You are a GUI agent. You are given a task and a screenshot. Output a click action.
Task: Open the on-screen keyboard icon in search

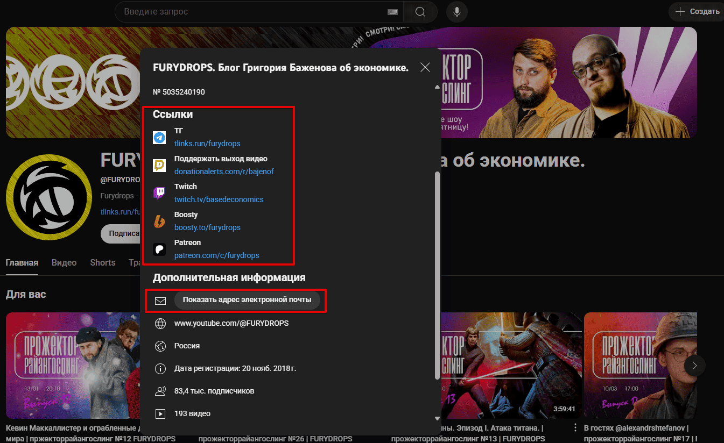(392, 12)
